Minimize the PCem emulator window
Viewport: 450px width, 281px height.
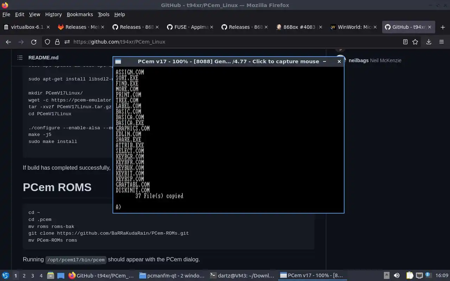point(324,61)
